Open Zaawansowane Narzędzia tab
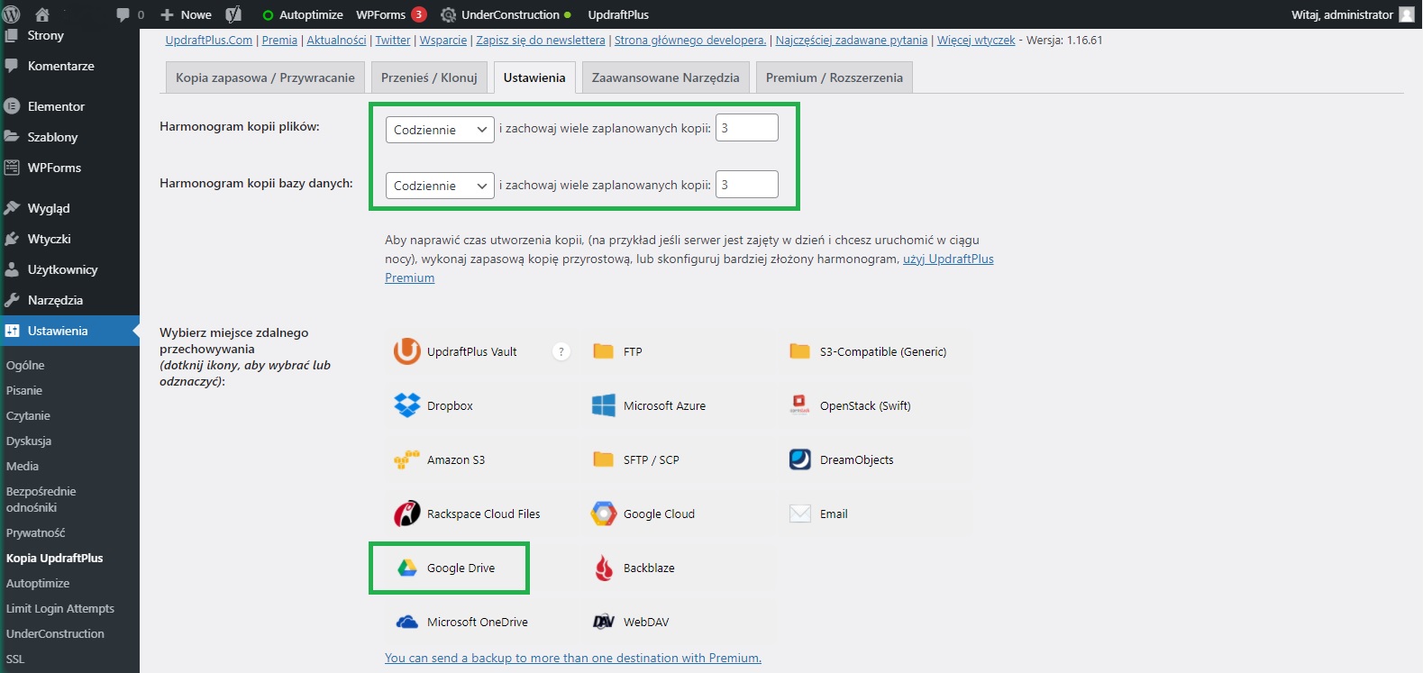The width and height of the screenshot is (1423, 673). coord(665,77)
